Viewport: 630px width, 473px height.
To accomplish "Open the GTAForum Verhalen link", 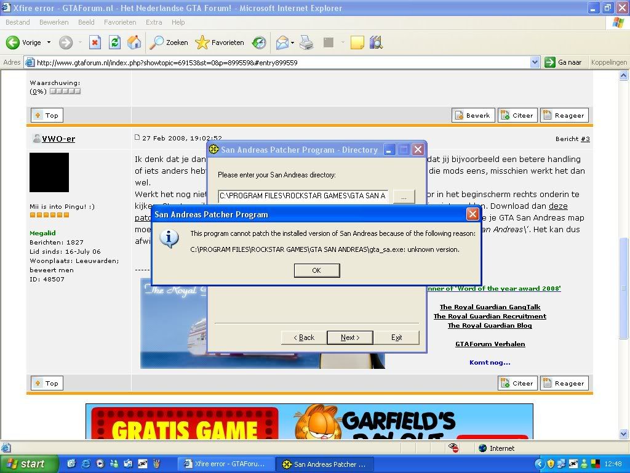I will point(490,344).
